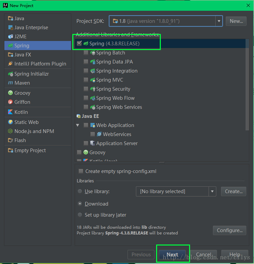Check the WebServices checkbox
This screenshot has width=254, height=264.
93,134
